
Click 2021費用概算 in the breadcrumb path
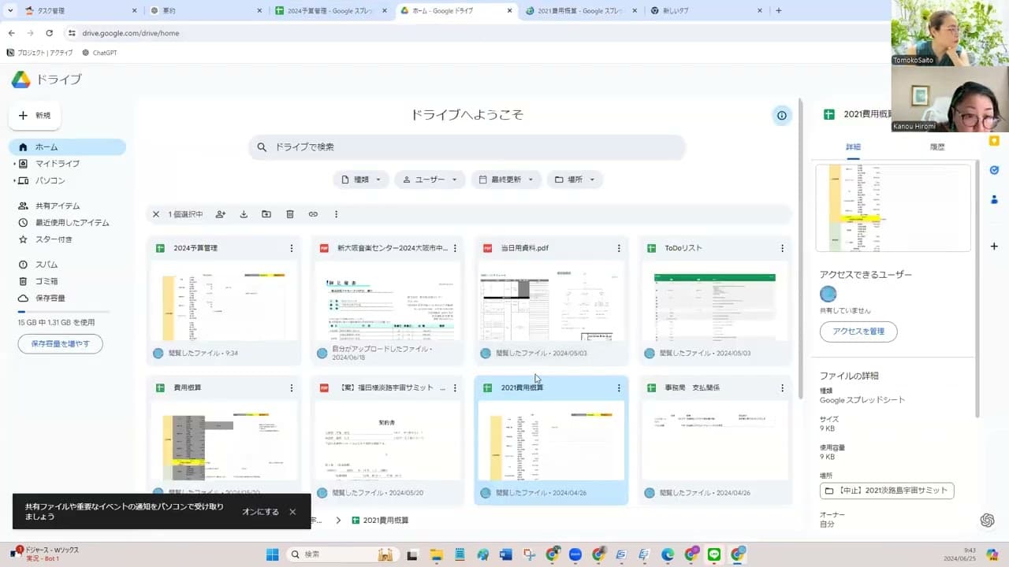point(380,521)
